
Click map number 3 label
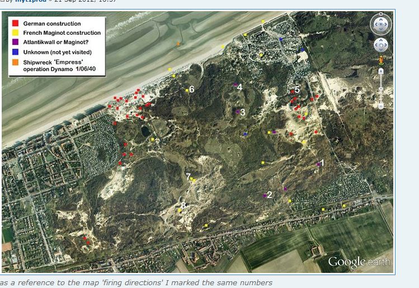click(242, 112)
